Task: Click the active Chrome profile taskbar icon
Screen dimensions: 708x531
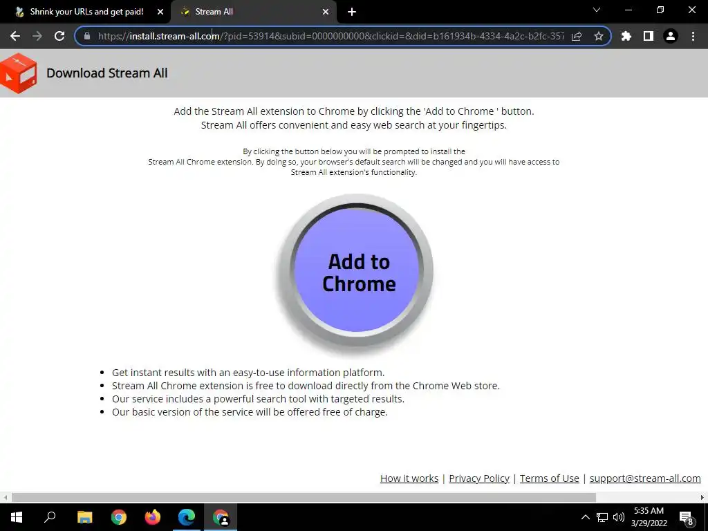Action: coord(221,517)
